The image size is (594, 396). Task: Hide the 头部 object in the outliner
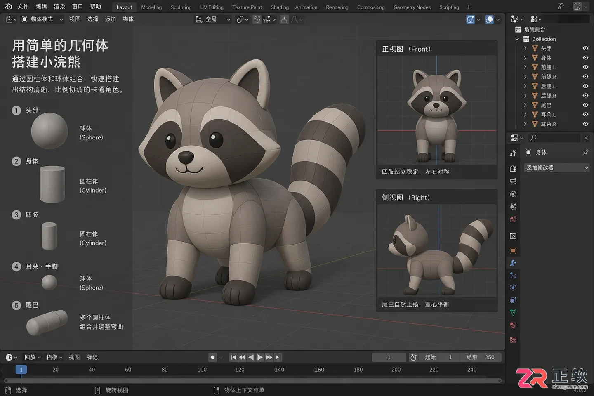[x=585, y=48]
